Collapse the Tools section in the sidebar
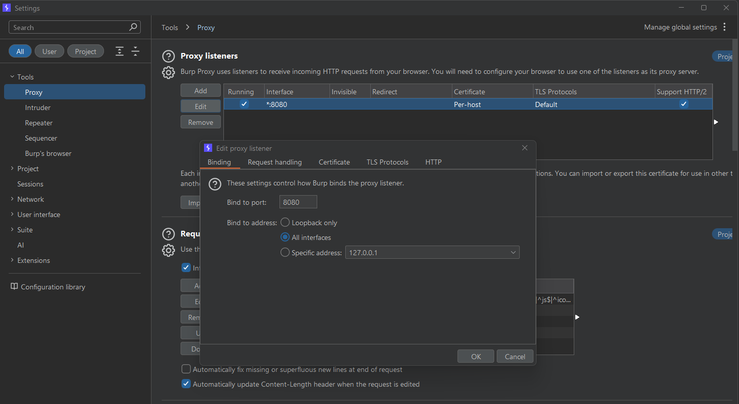The width and height of the screenshot is (739, 404). tap(13, 76)
